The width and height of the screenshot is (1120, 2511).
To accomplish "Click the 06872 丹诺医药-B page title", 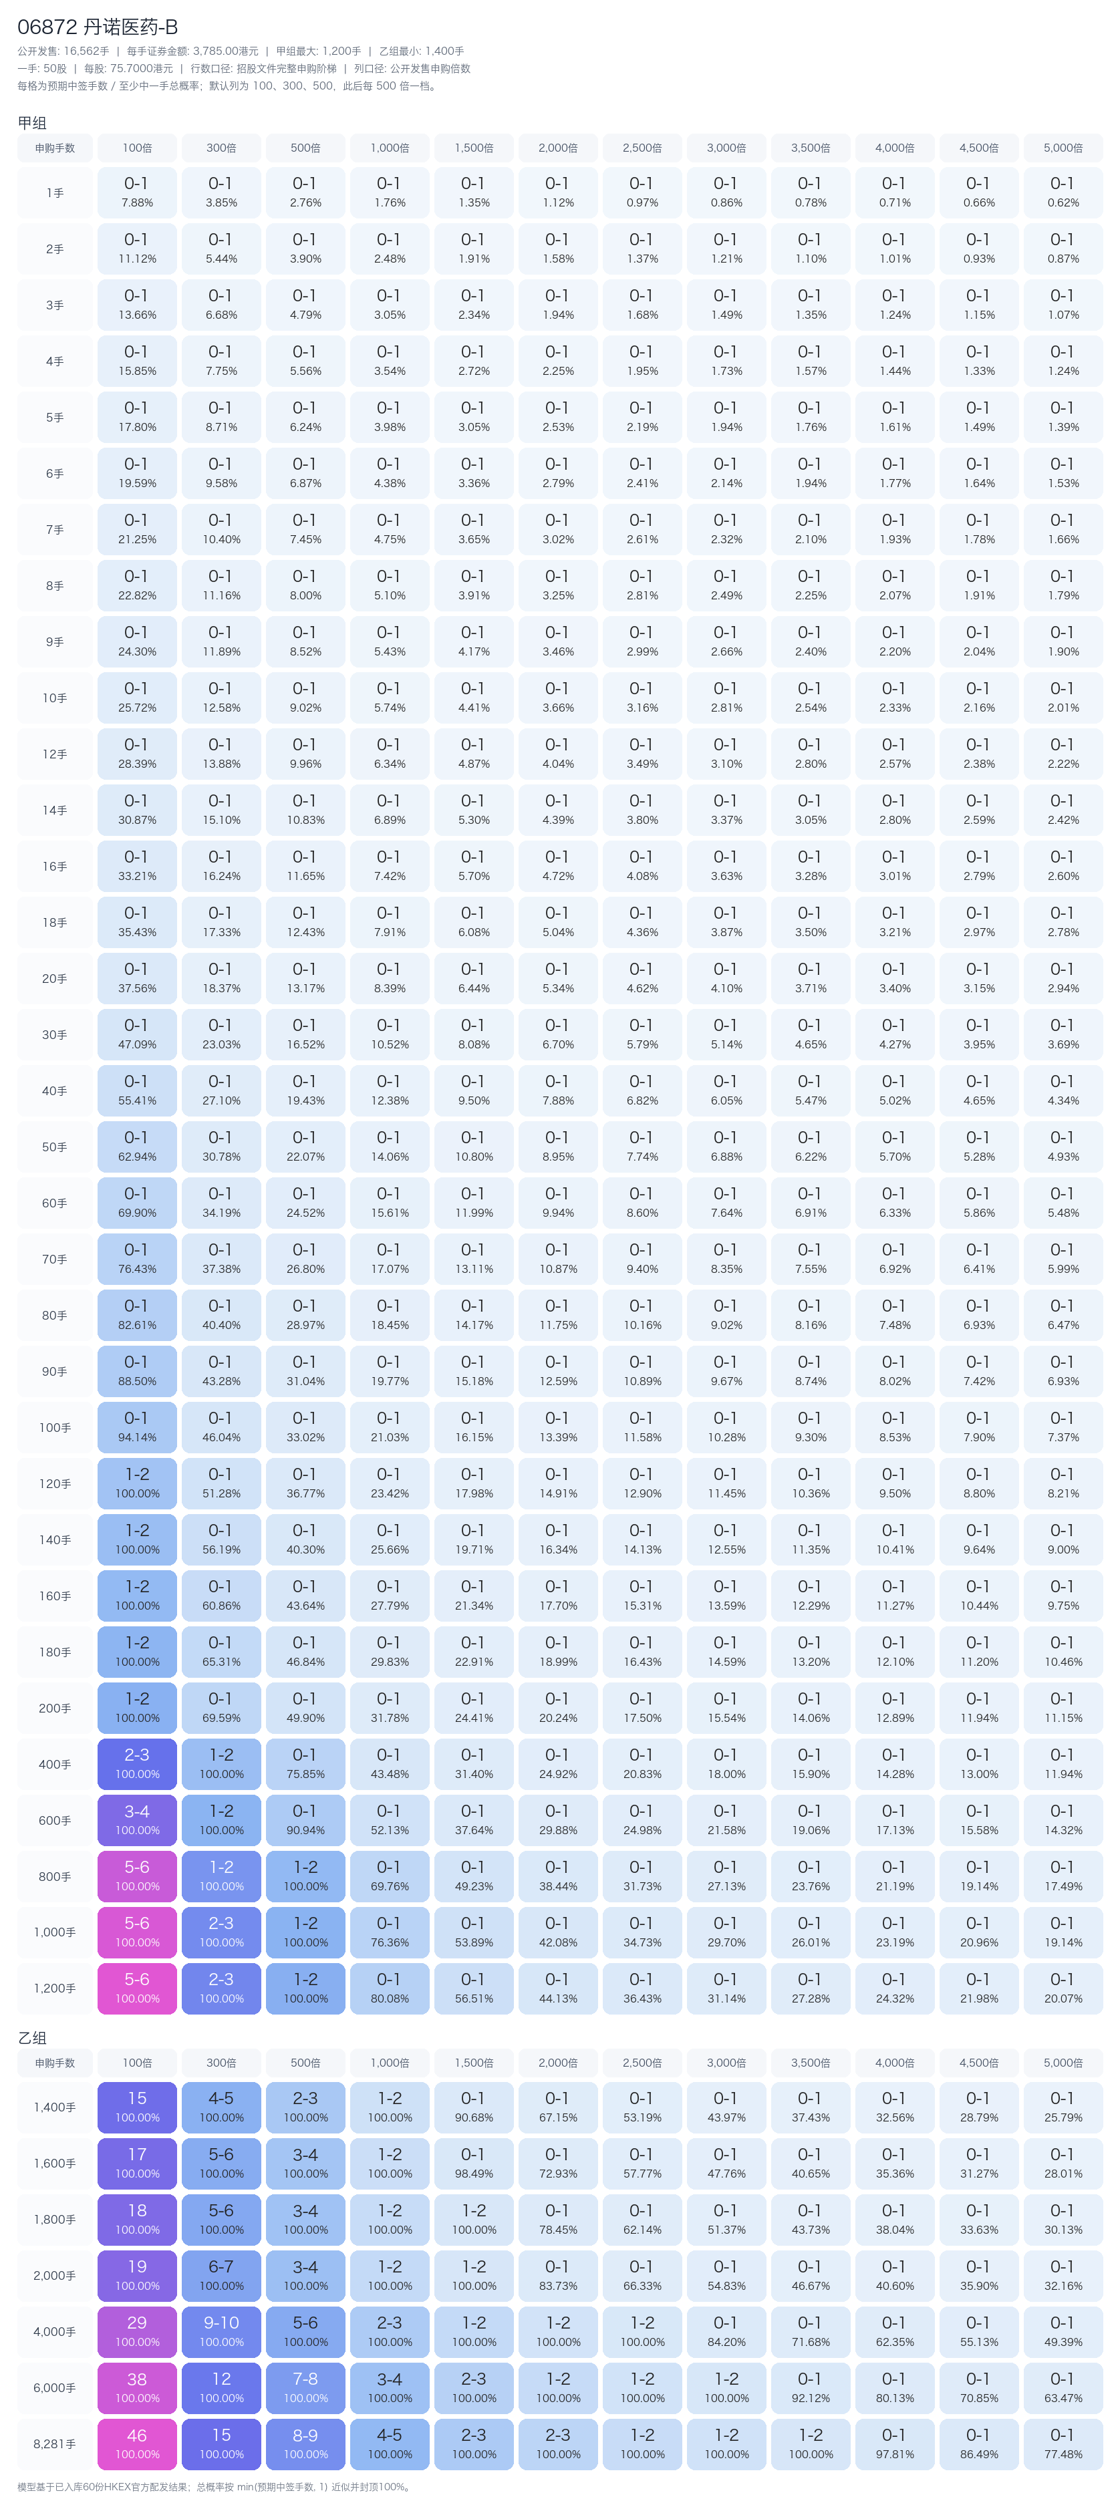I will 98,27.
